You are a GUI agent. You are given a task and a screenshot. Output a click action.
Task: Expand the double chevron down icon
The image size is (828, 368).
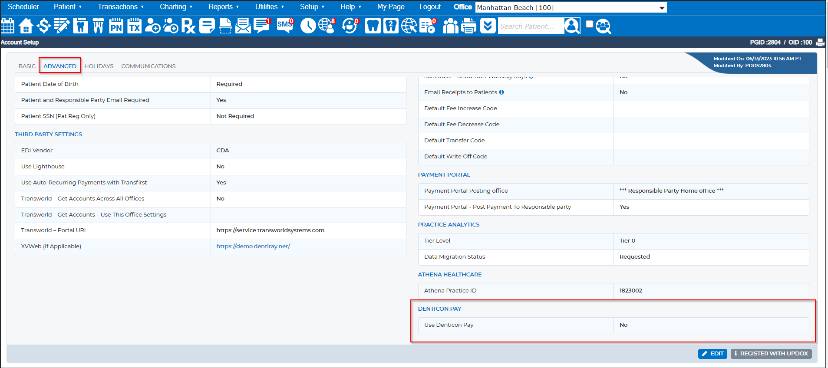click(488, 26)
